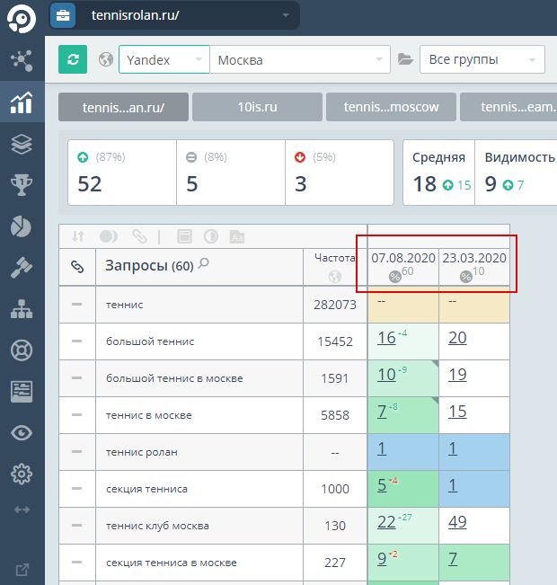
Task: Click the green refresh button
Action: click(73, 60)
